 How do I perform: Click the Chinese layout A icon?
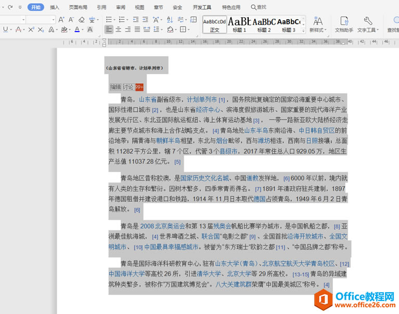click(156, 20)
